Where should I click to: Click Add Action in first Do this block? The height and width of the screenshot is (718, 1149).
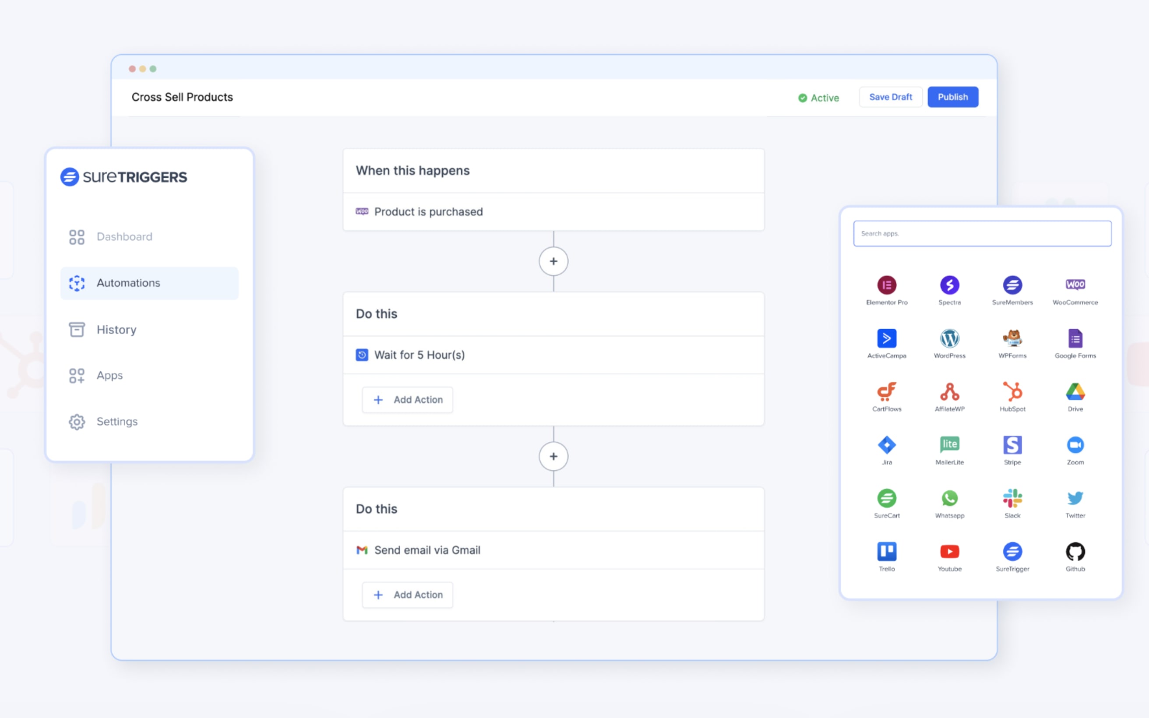tap(408, 399)
